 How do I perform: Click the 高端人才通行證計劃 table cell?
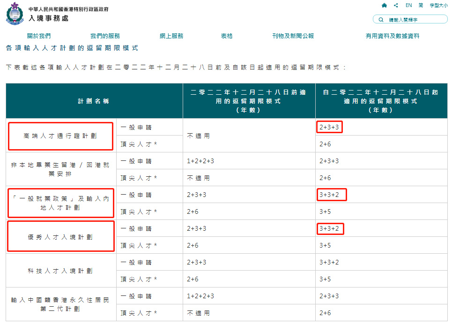[60, 136]
